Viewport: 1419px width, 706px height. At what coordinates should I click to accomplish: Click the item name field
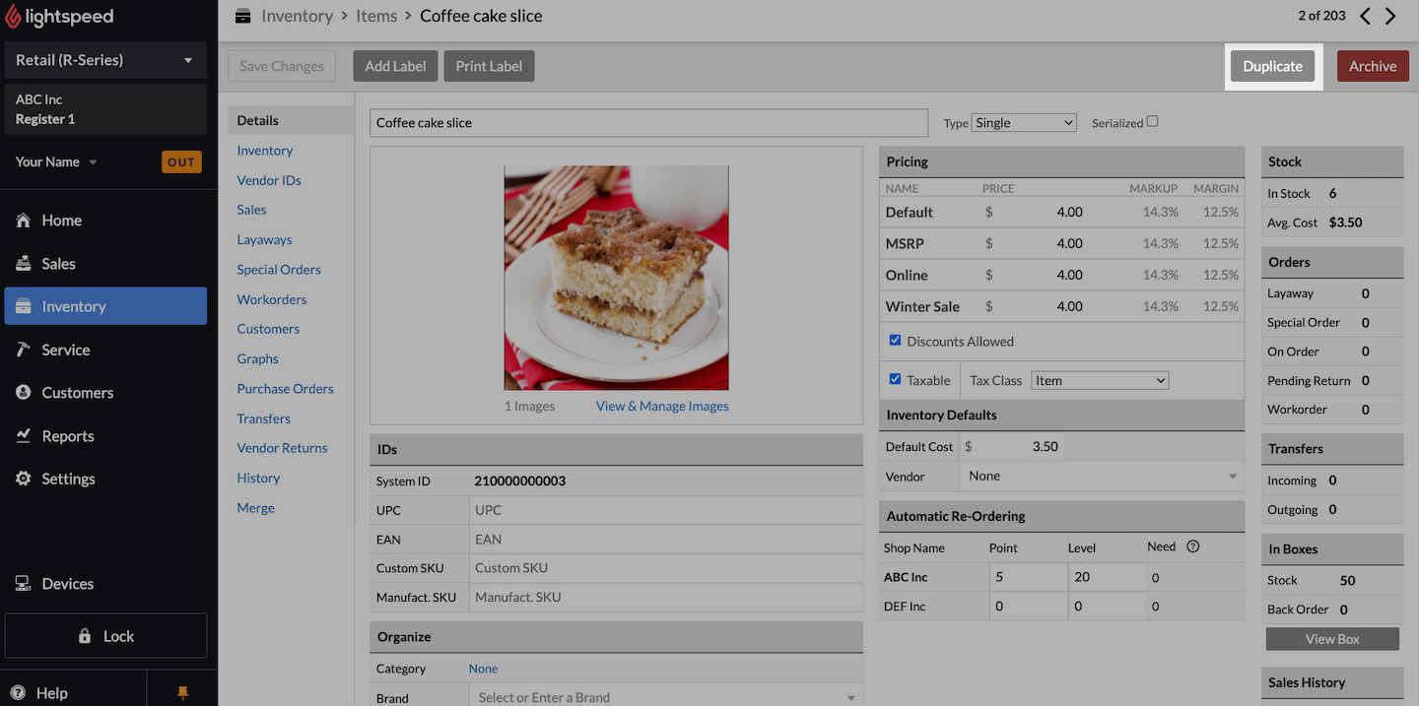(649, 123)
